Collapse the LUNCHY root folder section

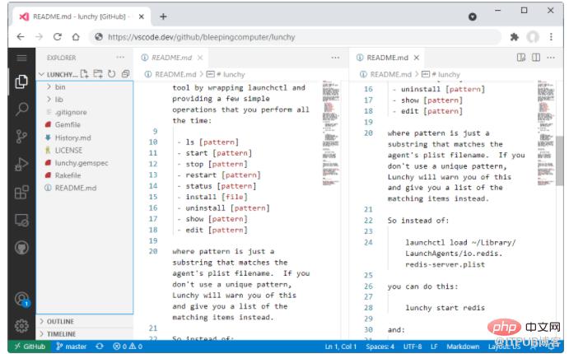[x=58, y=74]
